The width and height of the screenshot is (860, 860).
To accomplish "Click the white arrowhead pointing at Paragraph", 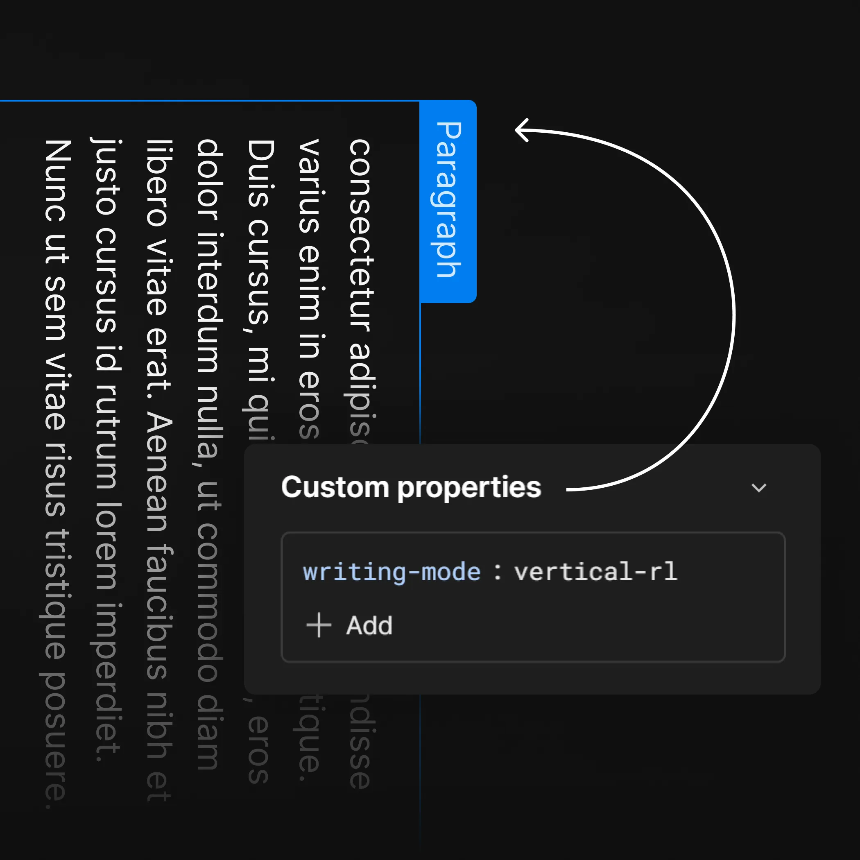I will pyautogui.click(x=522, y=130).
